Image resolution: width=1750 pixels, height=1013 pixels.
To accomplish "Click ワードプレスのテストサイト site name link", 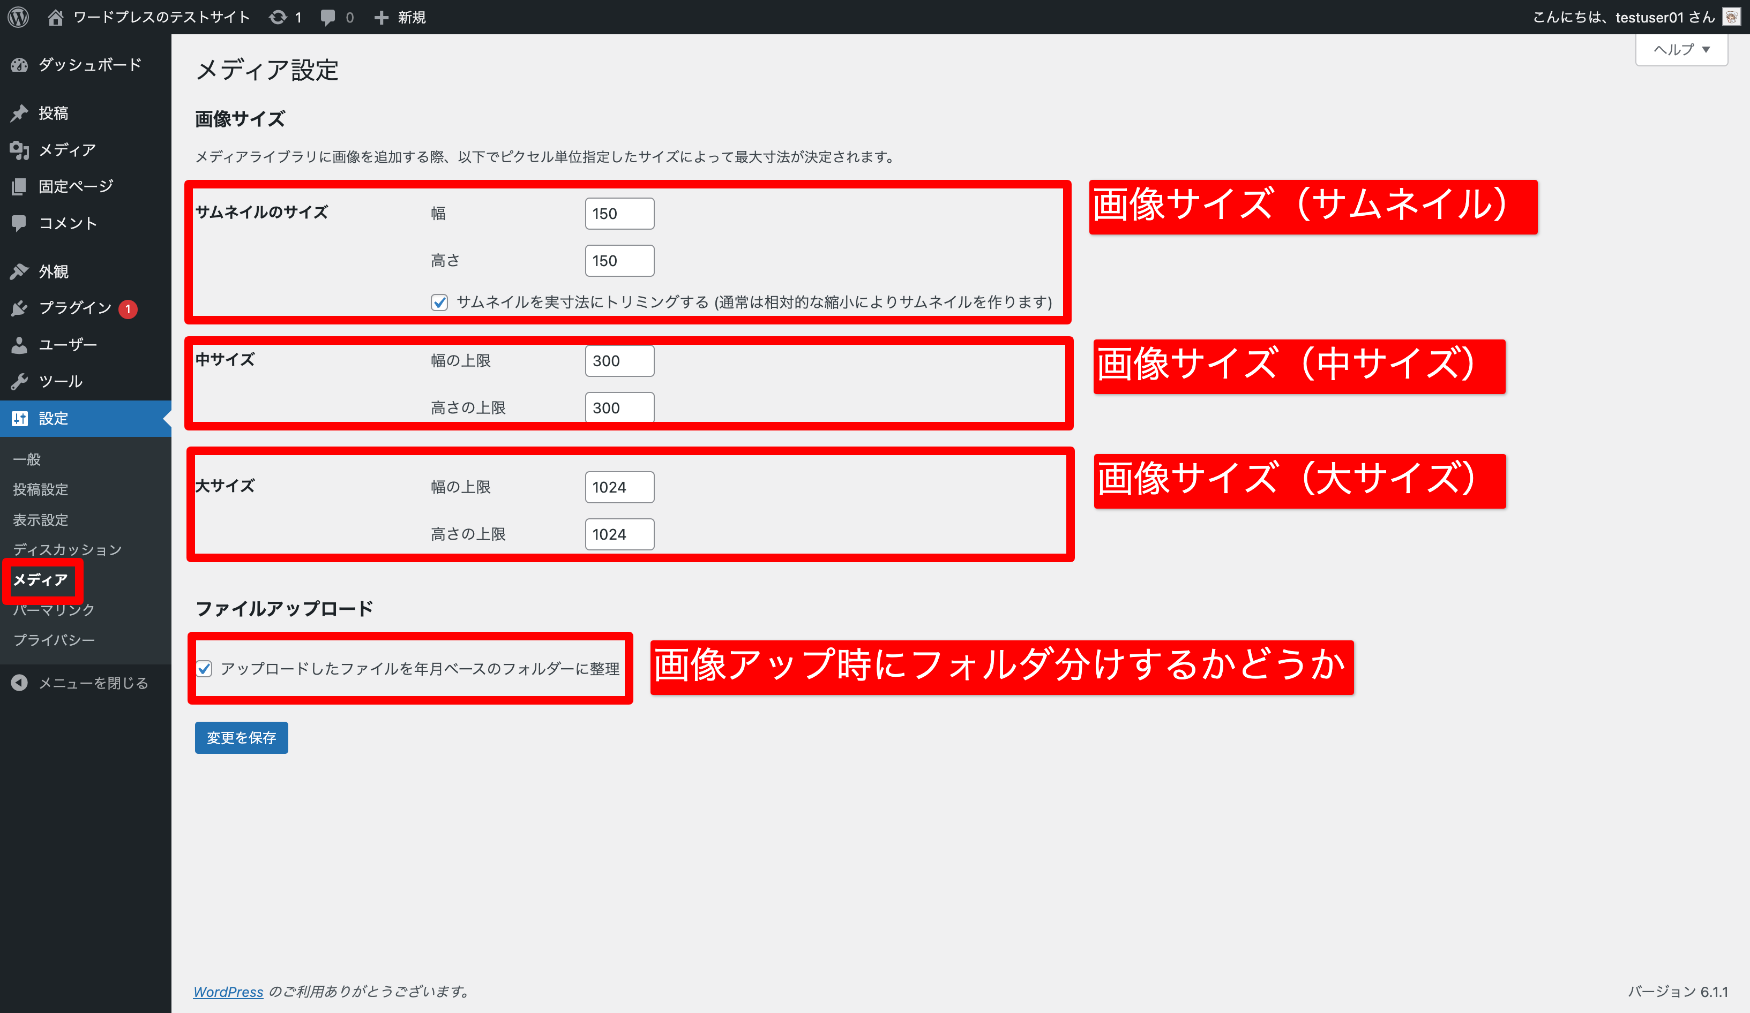I will 161,17.
